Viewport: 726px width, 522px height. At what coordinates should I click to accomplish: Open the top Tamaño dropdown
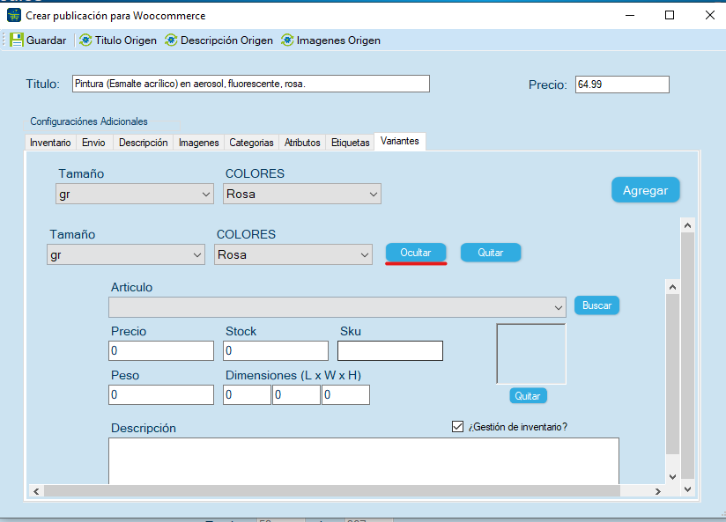point(135,194)
